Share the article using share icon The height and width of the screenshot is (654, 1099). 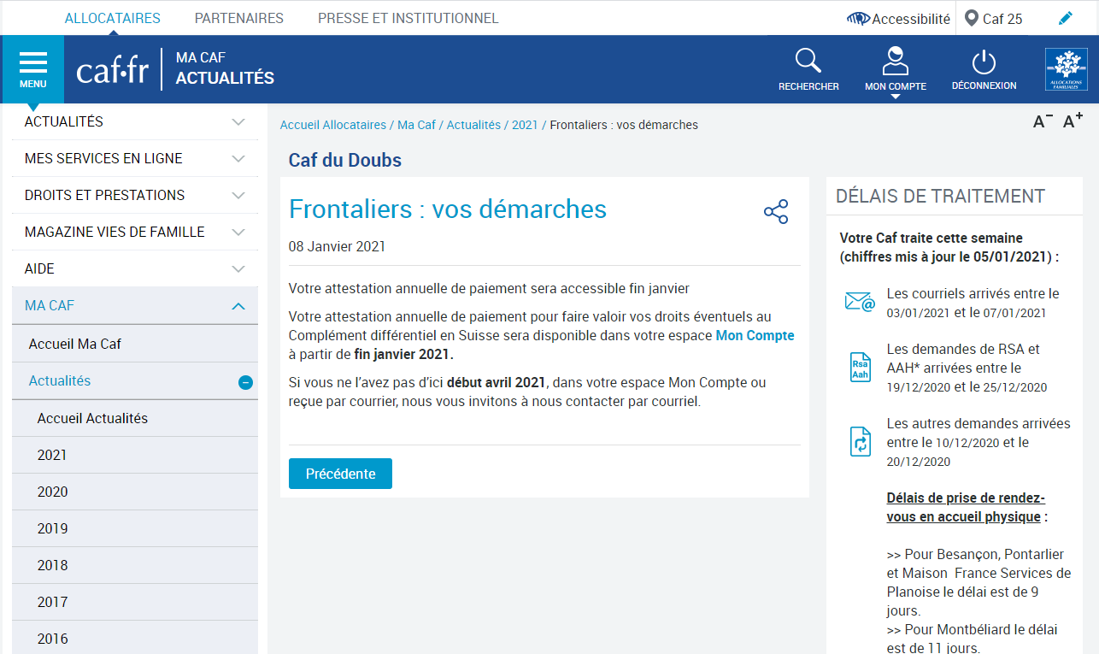tap(775, 212)
